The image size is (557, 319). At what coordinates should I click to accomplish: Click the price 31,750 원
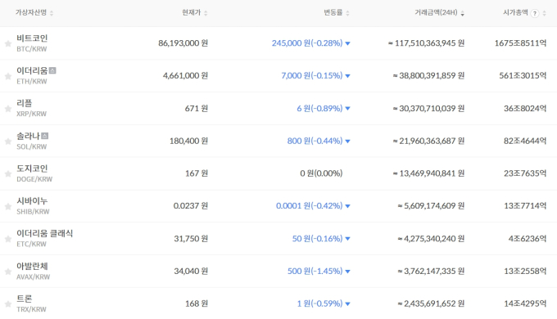191,239
